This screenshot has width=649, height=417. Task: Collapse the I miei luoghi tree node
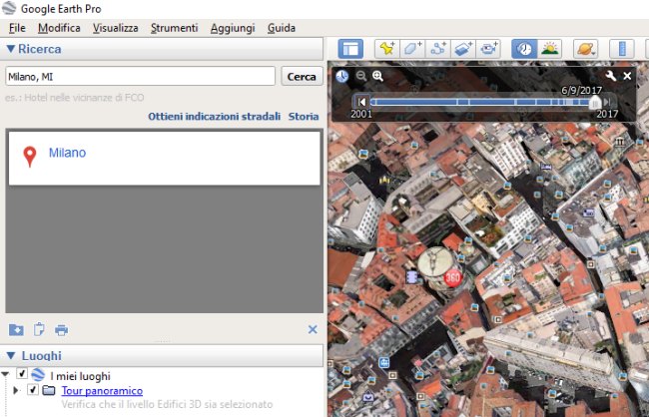[5, 374]
